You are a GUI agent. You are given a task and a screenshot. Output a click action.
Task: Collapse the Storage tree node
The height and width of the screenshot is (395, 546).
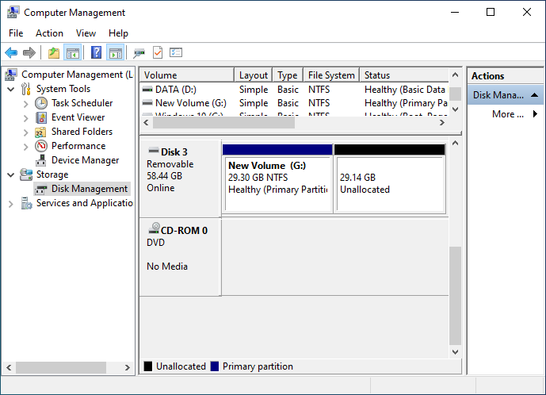tap(11, 174)
